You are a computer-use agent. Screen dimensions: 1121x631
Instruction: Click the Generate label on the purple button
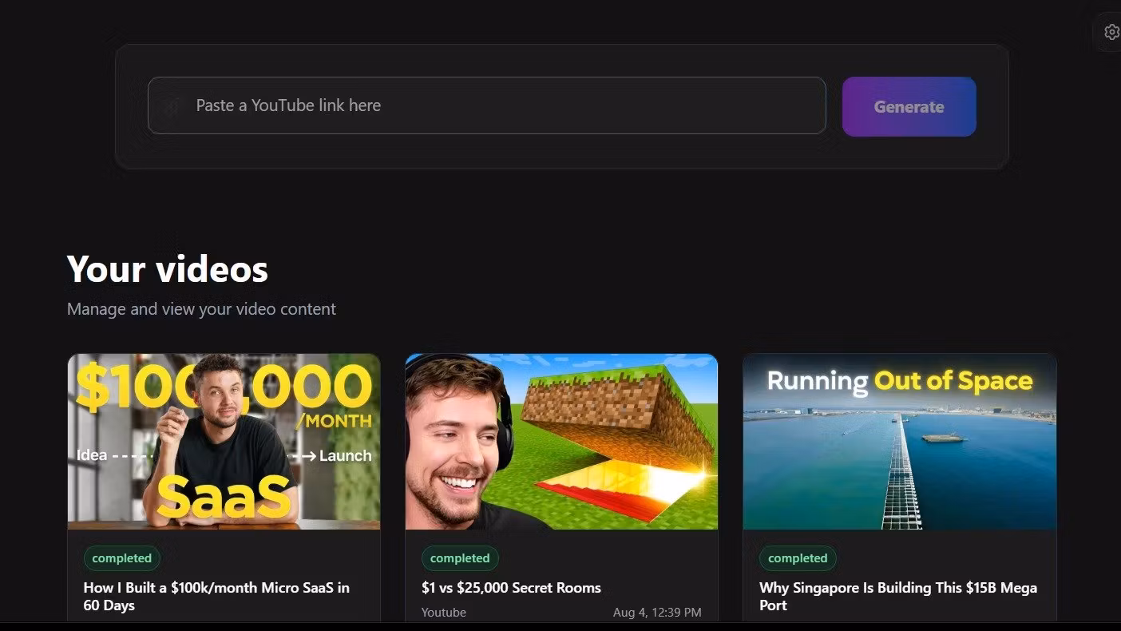pyautogui.click(x=909, y=106)
